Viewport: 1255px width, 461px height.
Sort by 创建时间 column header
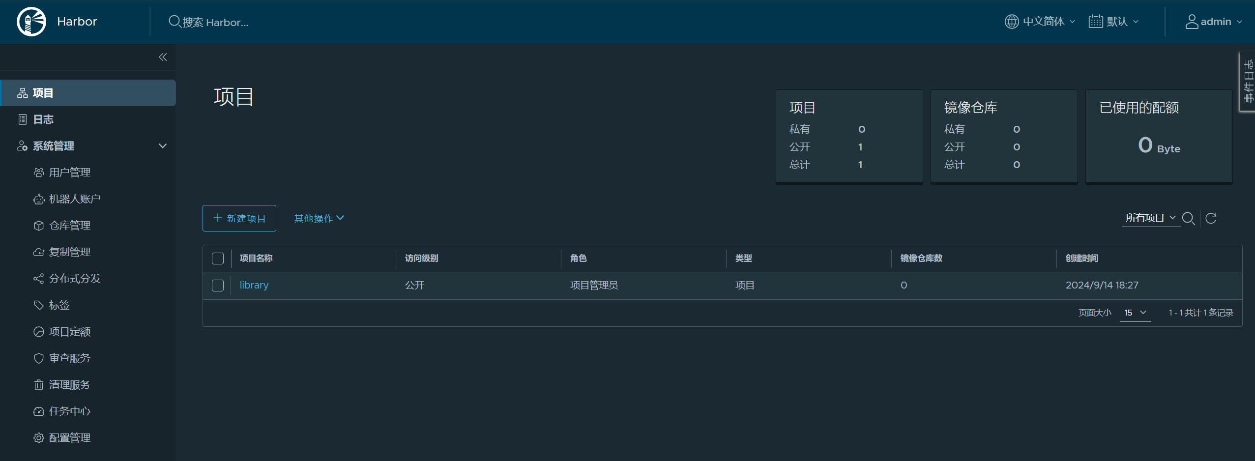tap(1082, 259)
